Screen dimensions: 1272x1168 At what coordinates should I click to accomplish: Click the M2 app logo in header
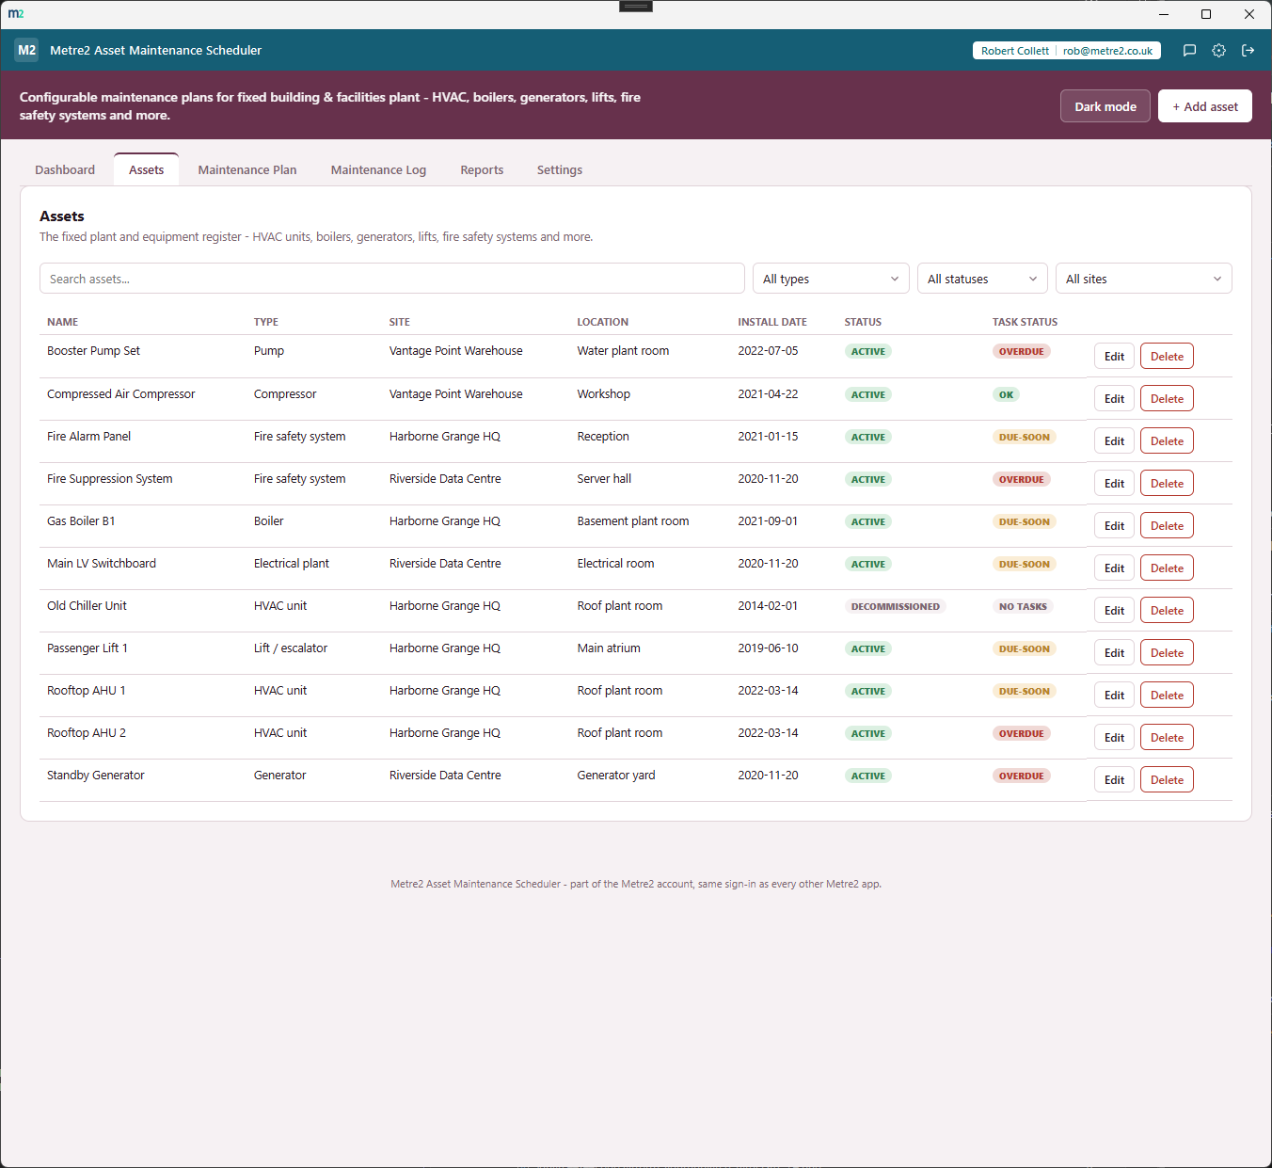point(26,51)
